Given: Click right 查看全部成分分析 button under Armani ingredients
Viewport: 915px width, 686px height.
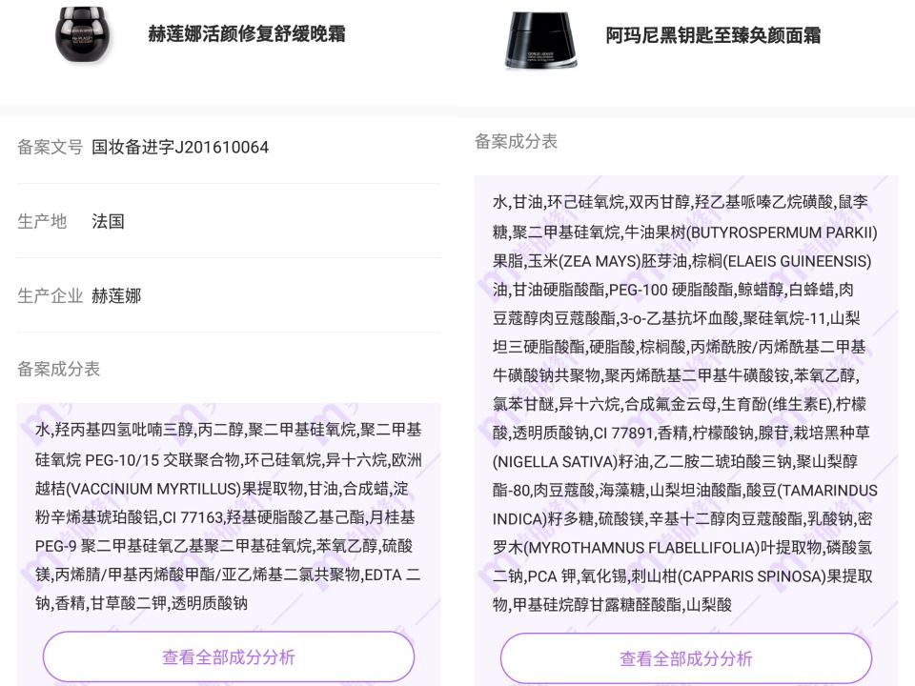Looking at the screenshot, I should point(685,658).
